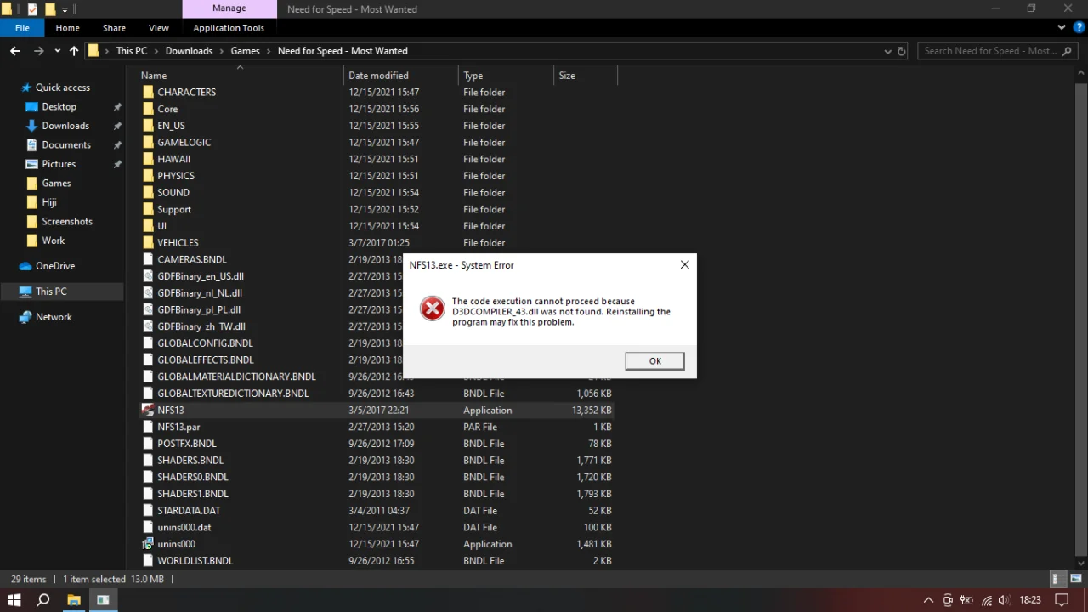Select the SOUND folder
The height and width of the screenshot is (612, 1088).
(173, 193)
